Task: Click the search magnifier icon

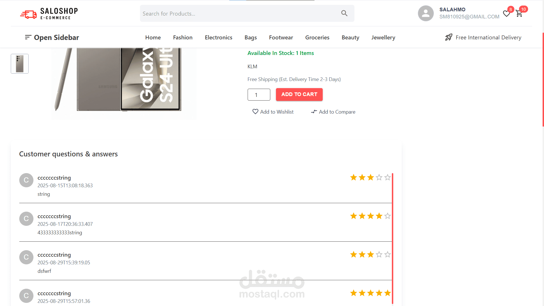Action: (x=344, y=13)
